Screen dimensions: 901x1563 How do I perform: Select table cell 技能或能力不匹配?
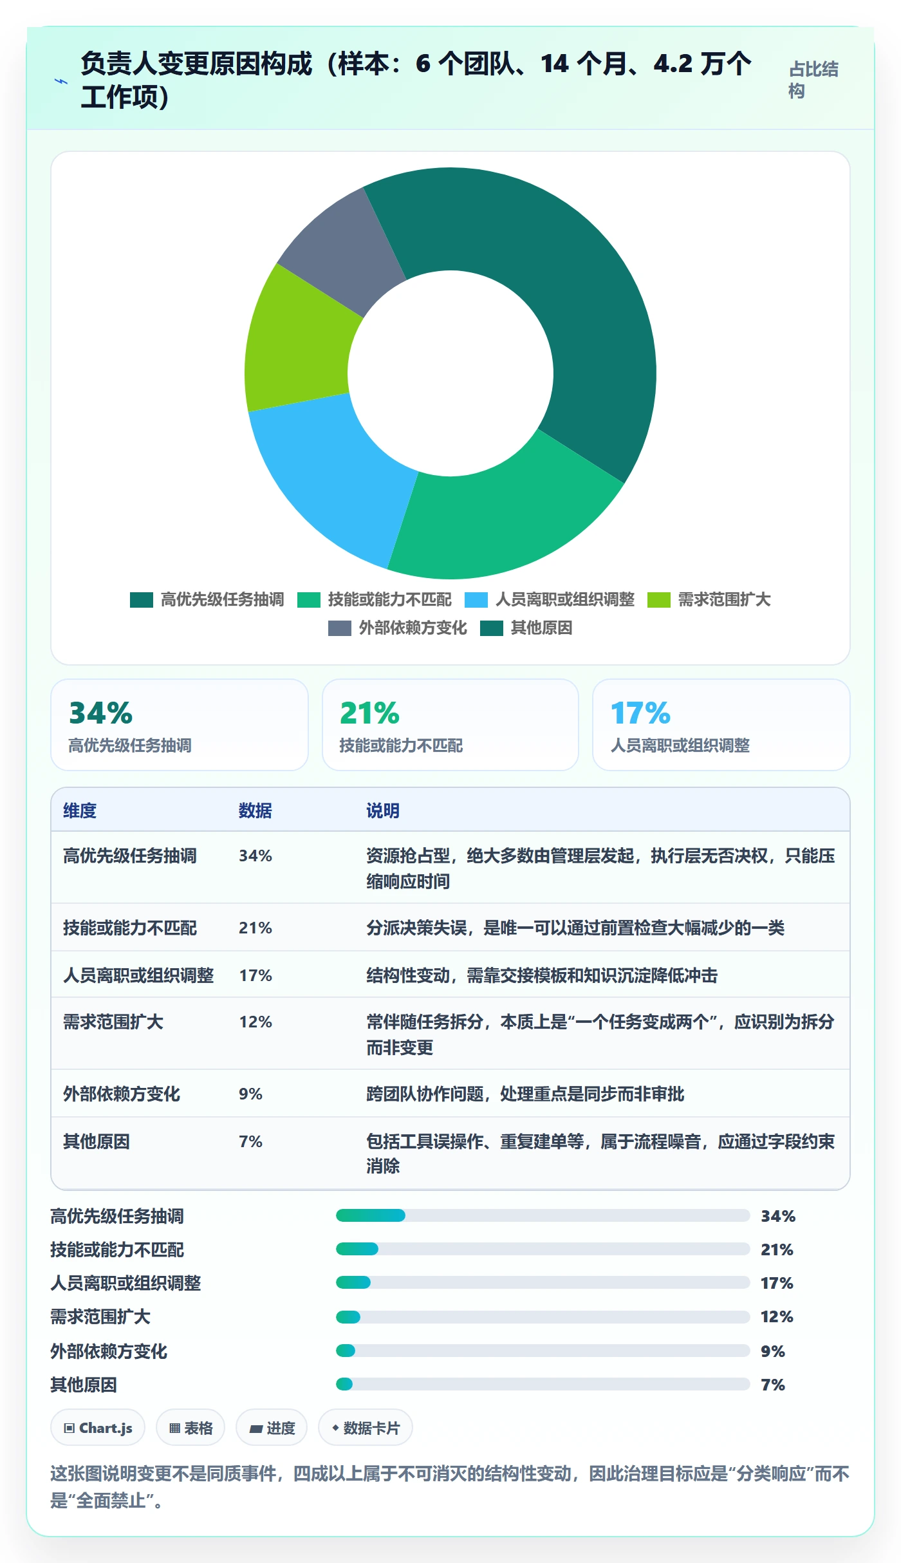(x=130, y=928)
